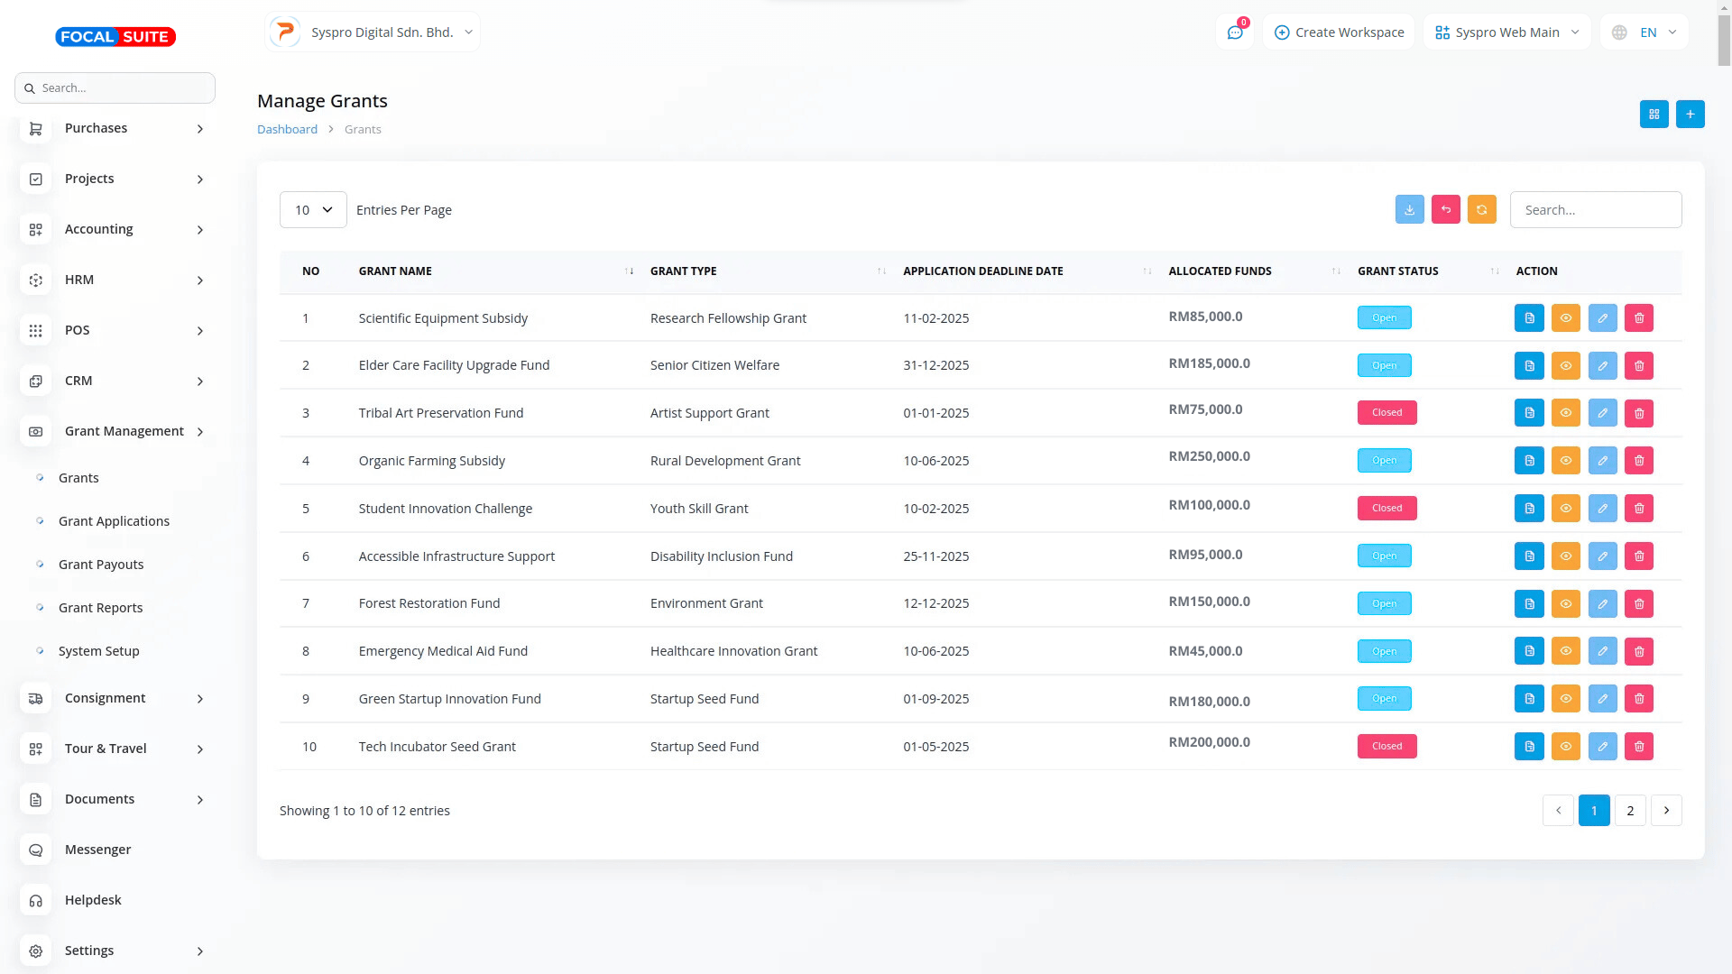View Elder Care Facility Upgrade Fund details
This screenshot has height=974, width=1732.
point(1565,366)
